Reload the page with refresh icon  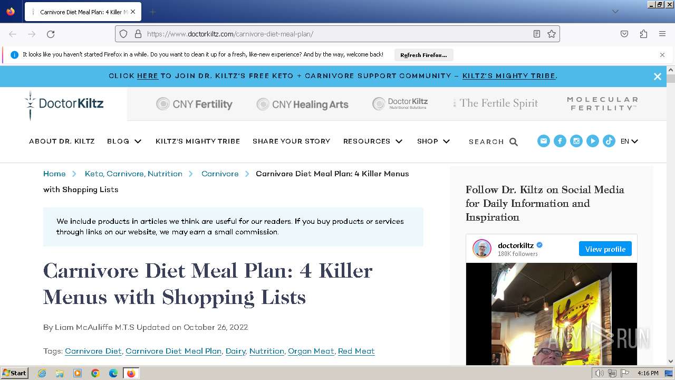51,34
